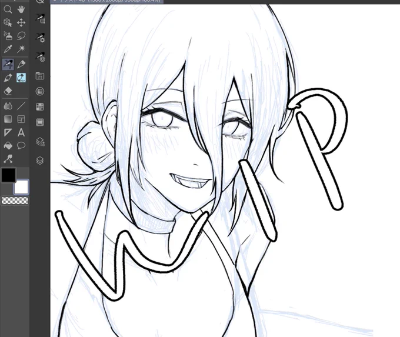Open the Timeline film strip palette
Viewport: 400px width, 337px height.
[x=40, y=122]
